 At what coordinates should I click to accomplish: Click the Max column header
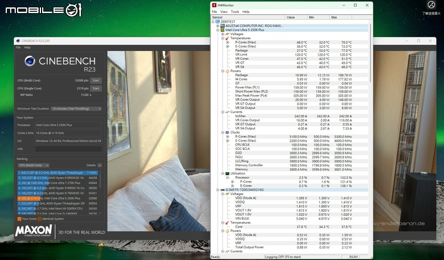[x=340, y=17]
